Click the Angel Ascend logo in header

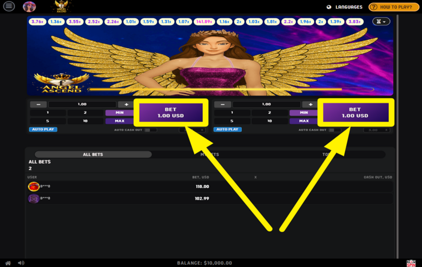(x=62, y=7)
